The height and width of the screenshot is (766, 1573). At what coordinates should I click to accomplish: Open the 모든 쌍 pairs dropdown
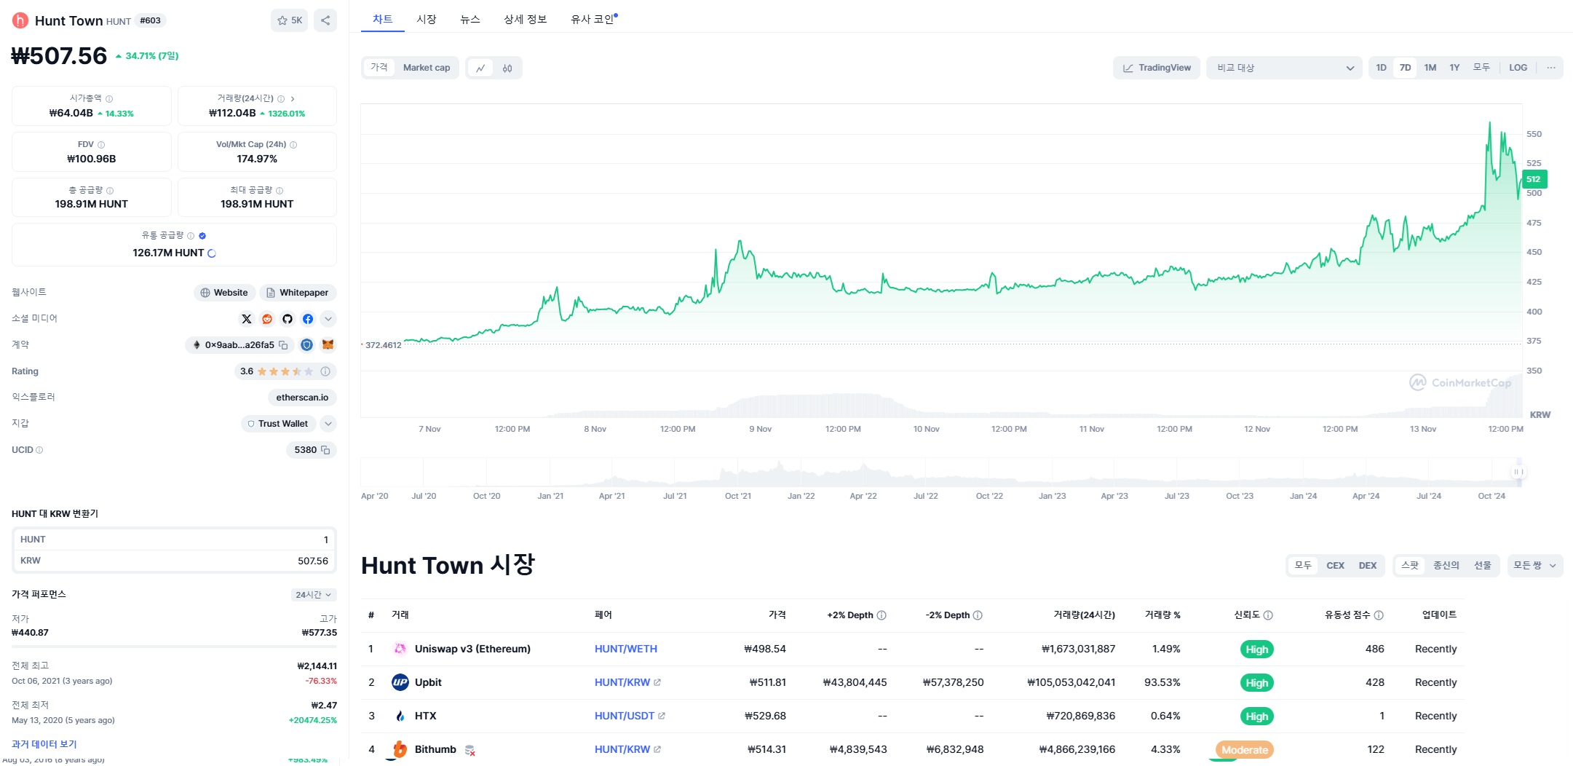click(1534, 566)
